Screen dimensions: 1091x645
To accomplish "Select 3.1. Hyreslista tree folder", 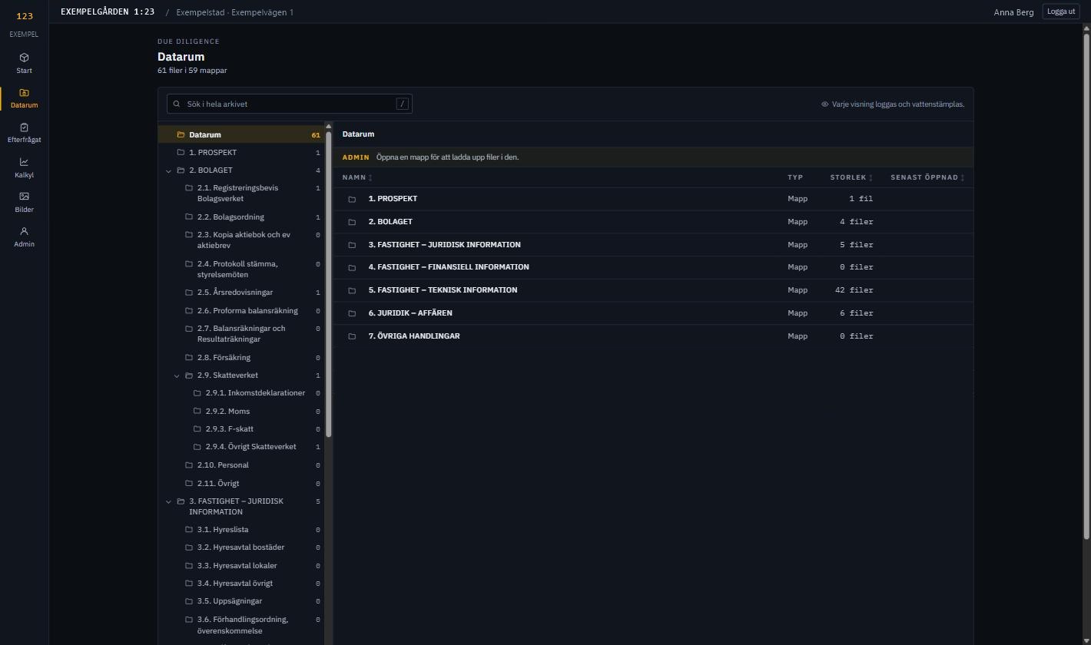I will [x=241, y=530].
